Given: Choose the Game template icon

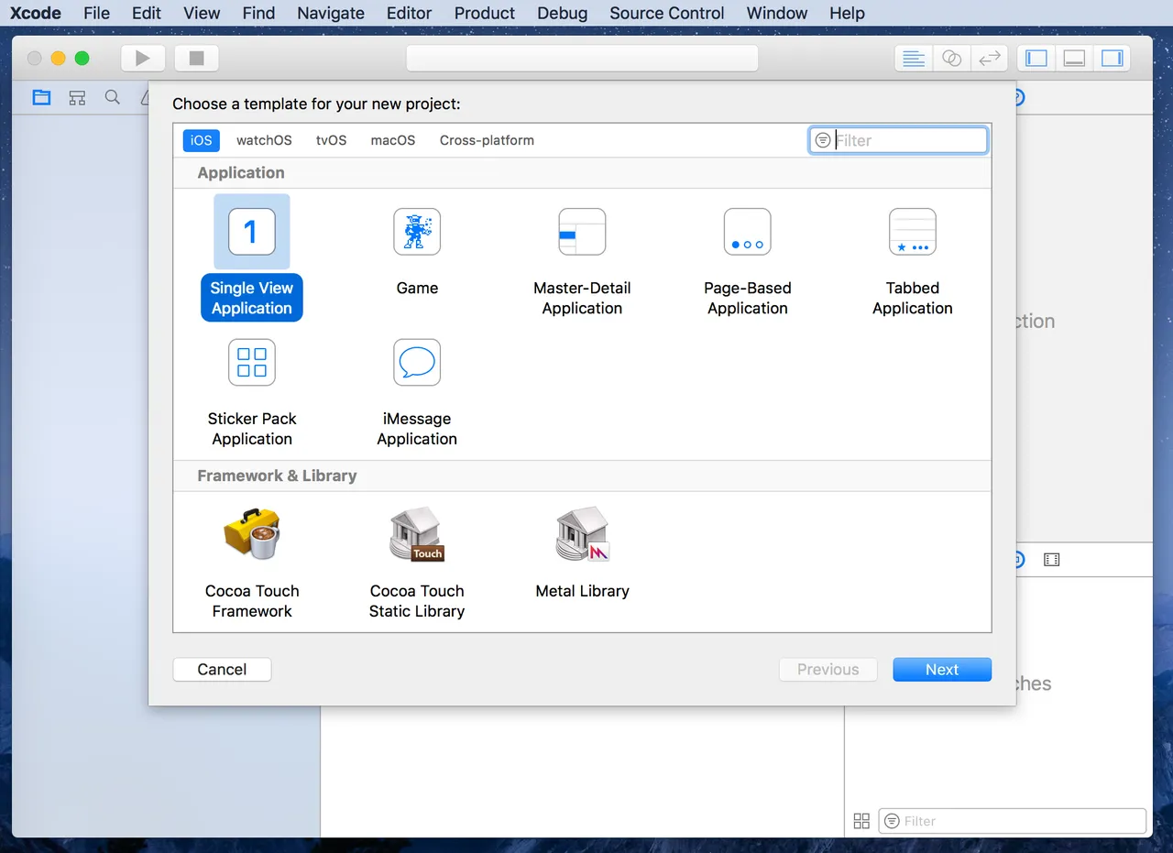Looking at the screenshot, I should tap(417, 232).
